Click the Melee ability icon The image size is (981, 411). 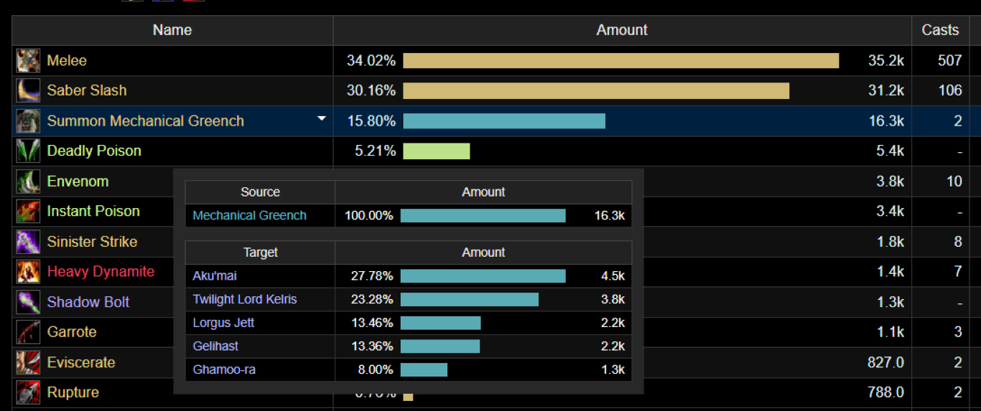click(x=29, y=61)
